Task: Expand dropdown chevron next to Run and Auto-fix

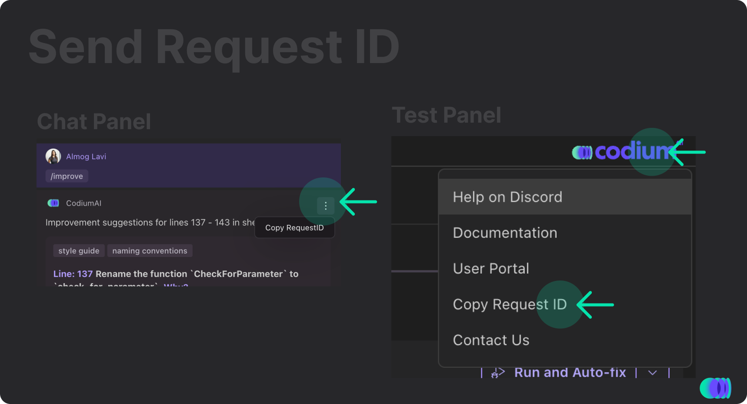Action: tap(652, 373)
